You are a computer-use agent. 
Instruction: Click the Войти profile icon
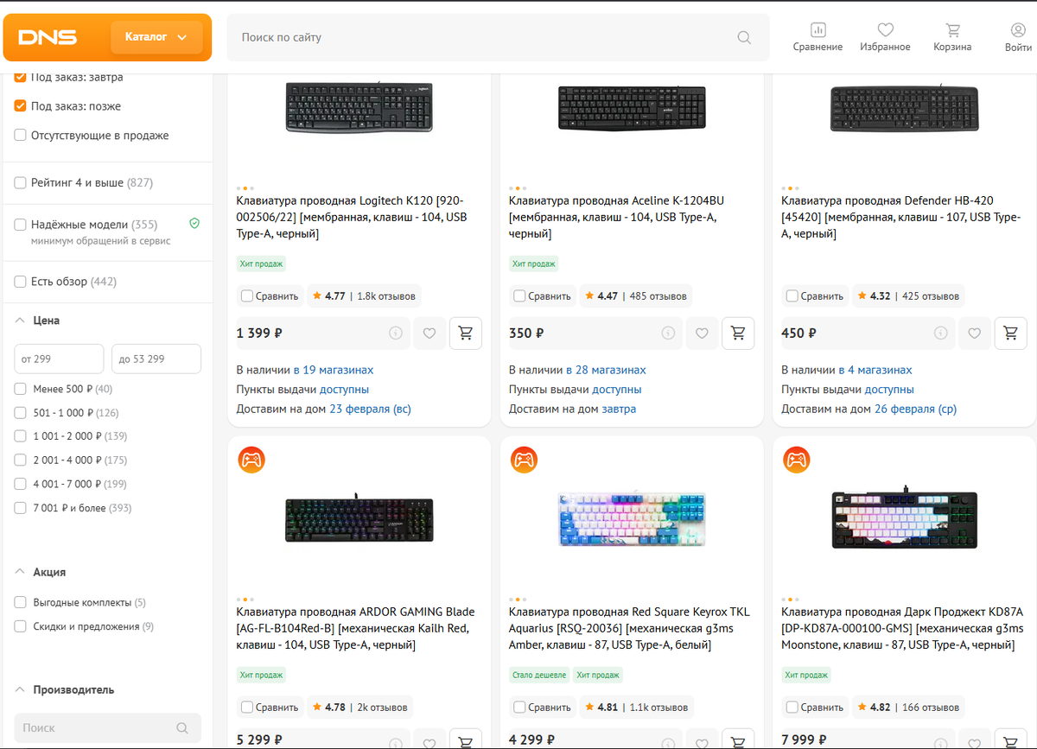pos(1018,29)
